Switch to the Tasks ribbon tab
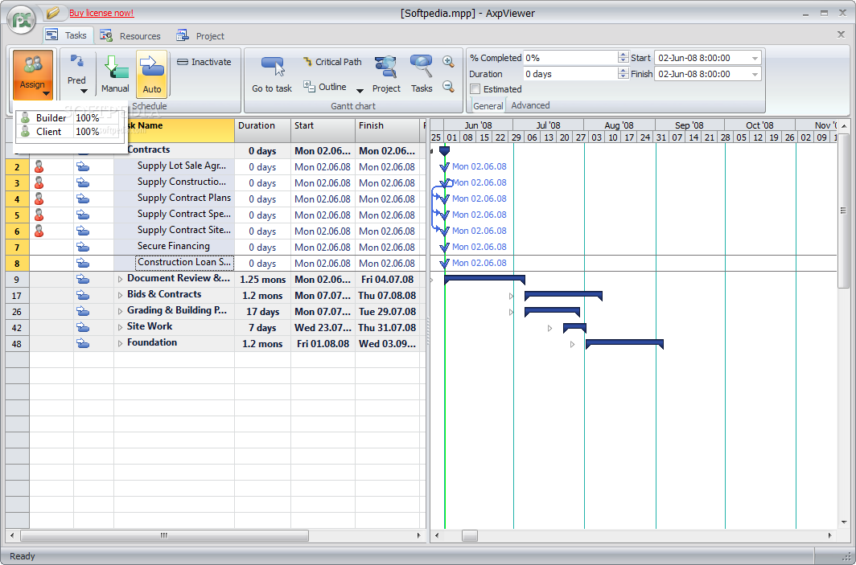The height and width of the screenshot is (565, 856). pos(68,35)
